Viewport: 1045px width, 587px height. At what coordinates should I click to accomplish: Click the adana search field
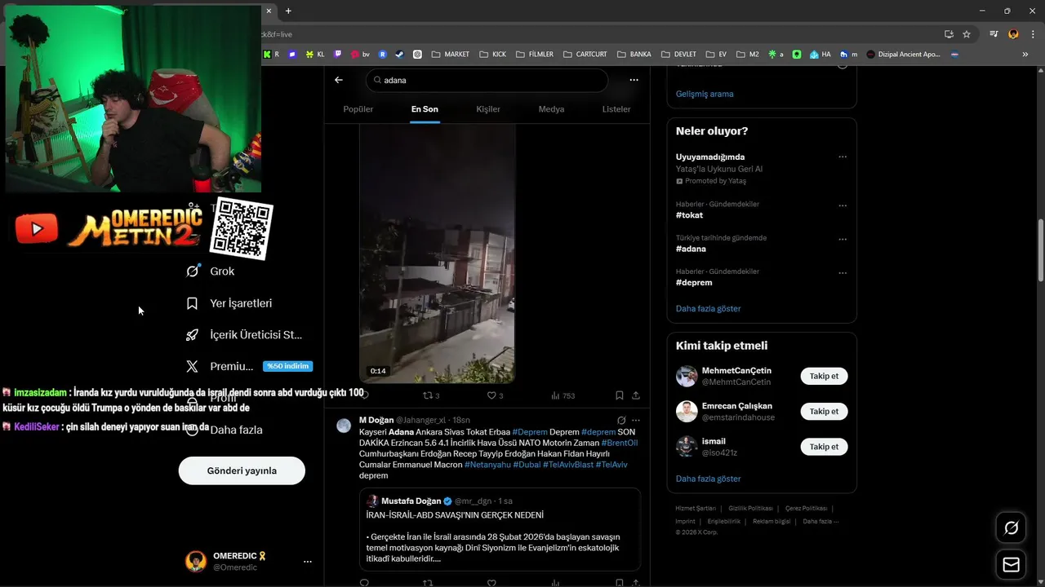pyautogui.click(x=487, y=80)
